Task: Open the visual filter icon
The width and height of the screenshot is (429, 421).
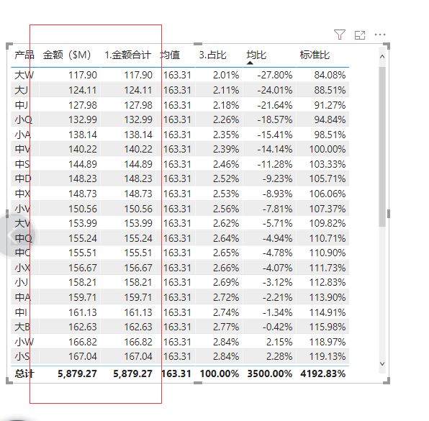Action: point(340,35)
